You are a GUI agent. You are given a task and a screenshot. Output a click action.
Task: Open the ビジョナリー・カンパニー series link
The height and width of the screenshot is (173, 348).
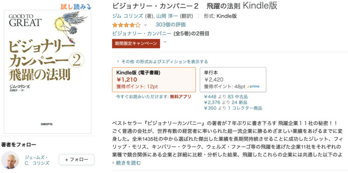click(x=142, y=34)
